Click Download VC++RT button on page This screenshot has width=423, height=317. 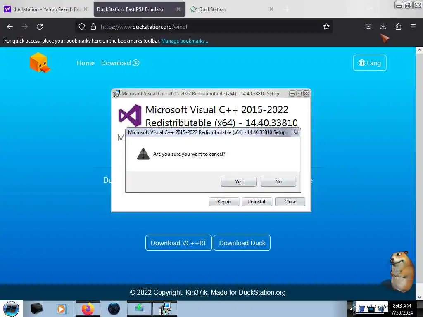click(x=178, y=243)
